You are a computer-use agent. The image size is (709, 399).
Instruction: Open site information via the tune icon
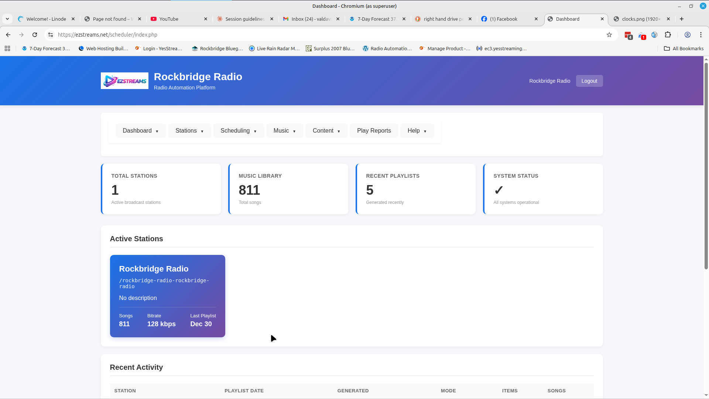pos(50,34)
